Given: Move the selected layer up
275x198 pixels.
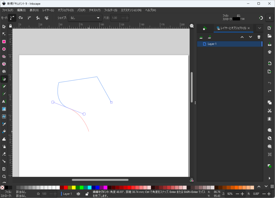Looking at the screenshot, I should point(242,37).
